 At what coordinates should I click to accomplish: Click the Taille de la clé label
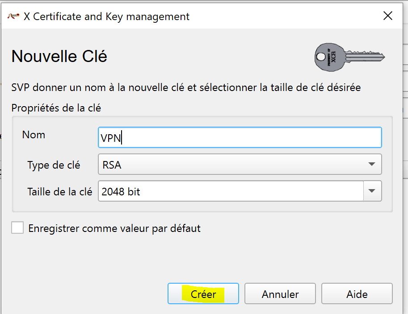[x=59, y=192]
